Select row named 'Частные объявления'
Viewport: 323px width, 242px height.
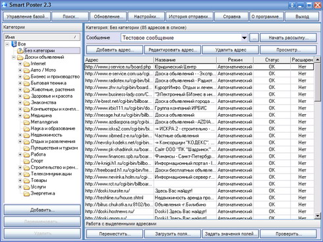[199, 136]
